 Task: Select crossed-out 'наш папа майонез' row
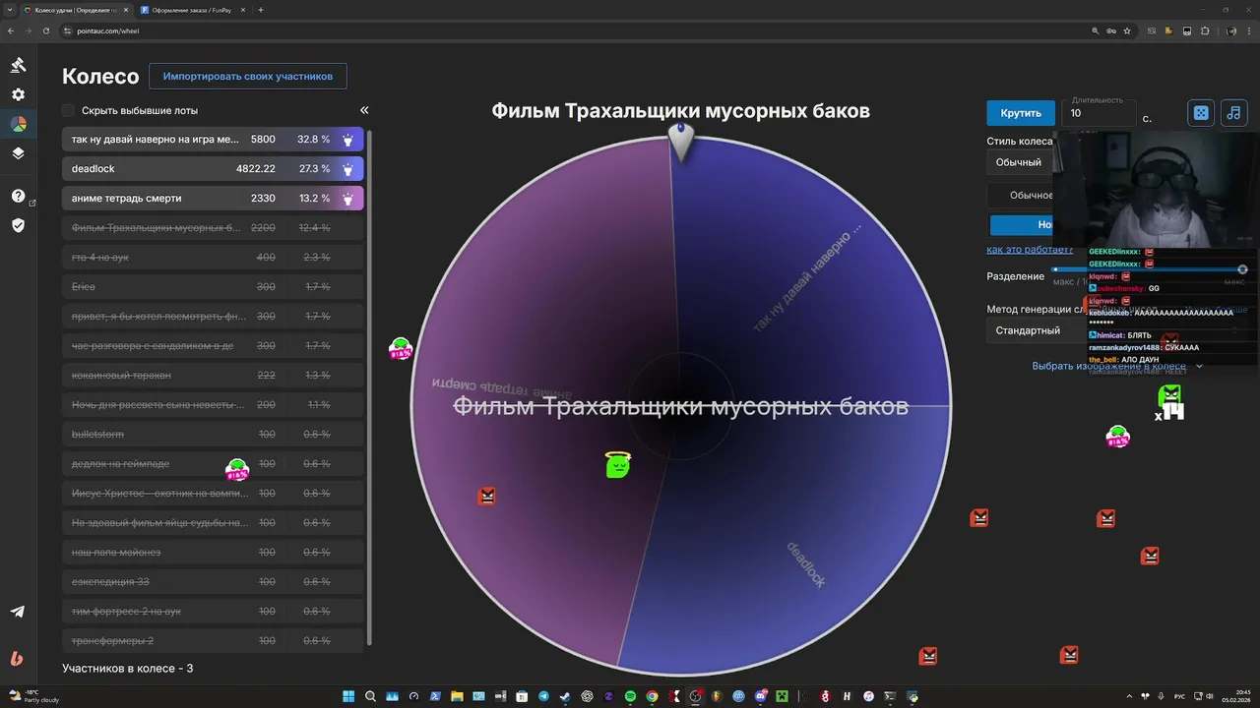213,553
